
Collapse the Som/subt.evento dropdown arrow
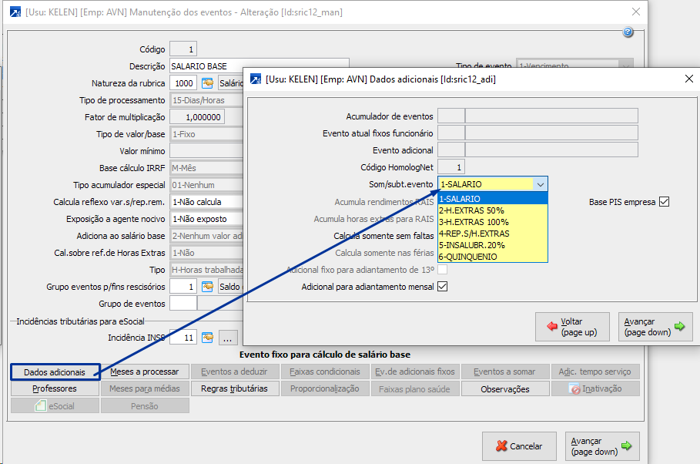[540, 184]
